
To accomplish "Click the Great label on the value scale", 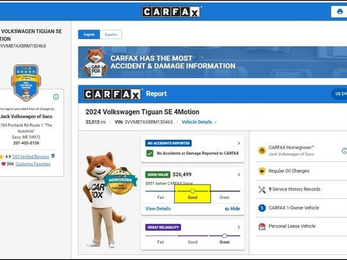I will (224, 197).
